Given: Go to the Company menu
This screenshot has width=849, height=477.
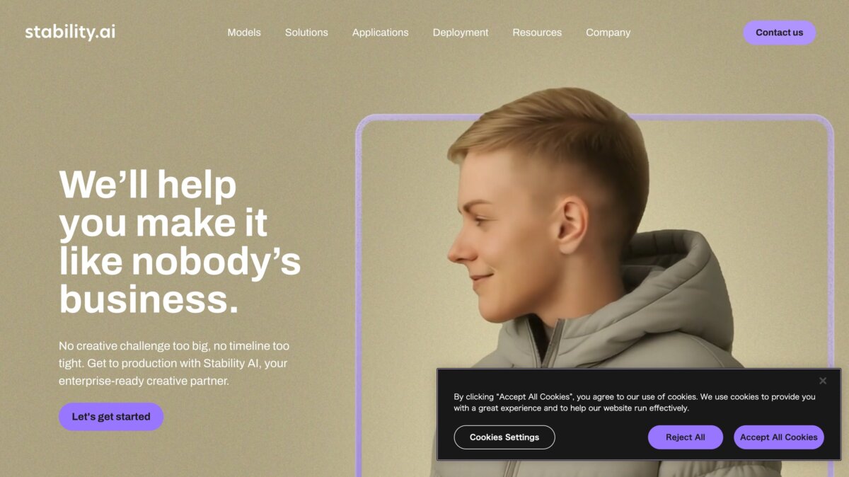Looking at the screenshot, I should (x=608, y=33).
